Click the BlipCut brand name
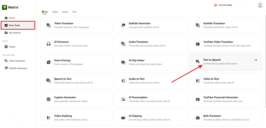Viewport: 266px width, 128px height. click(x=13, y=7)
